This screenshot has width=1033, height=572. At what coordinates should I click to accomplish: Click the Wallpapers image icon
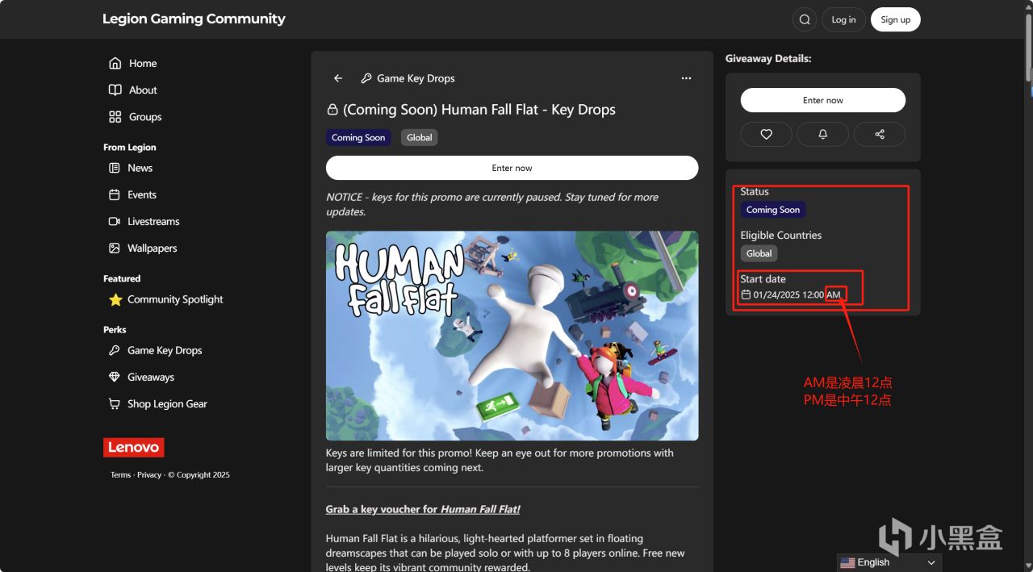(x=114, y=248)
